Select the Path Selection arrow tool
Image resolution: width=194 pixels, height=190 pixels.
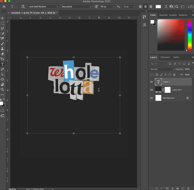pyautogui.click(x=2, y=74)
